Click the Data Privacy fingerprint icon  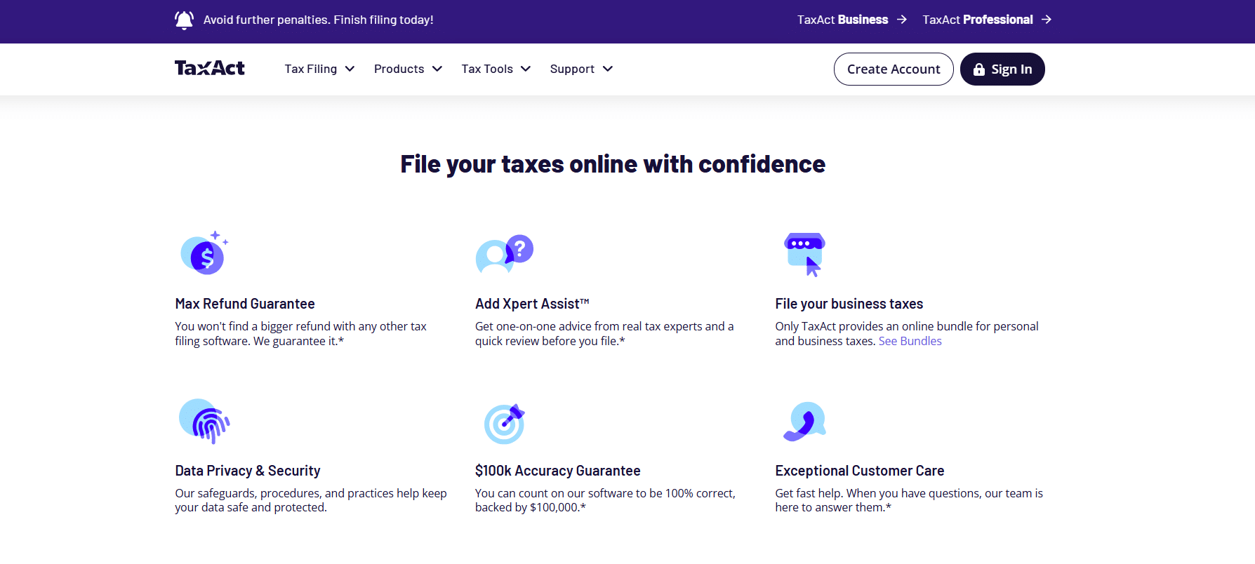click(204, 421)
